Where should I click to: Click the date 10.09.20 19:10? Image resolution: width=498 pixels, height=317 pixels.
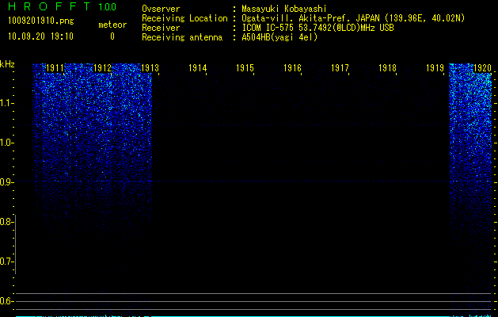click(40, 36)
